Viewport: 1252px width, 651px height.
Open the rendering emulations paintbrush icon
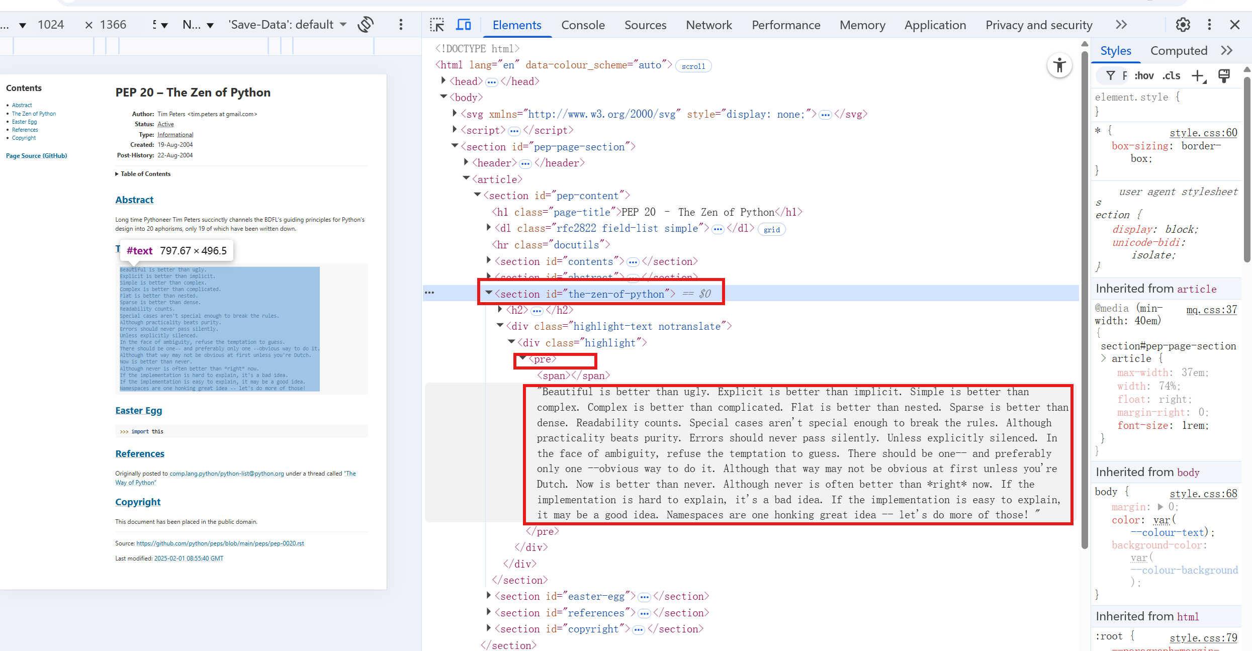pos(1224,76)
